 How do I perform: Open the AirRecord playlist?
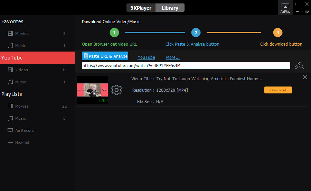(x=37, y=130)
